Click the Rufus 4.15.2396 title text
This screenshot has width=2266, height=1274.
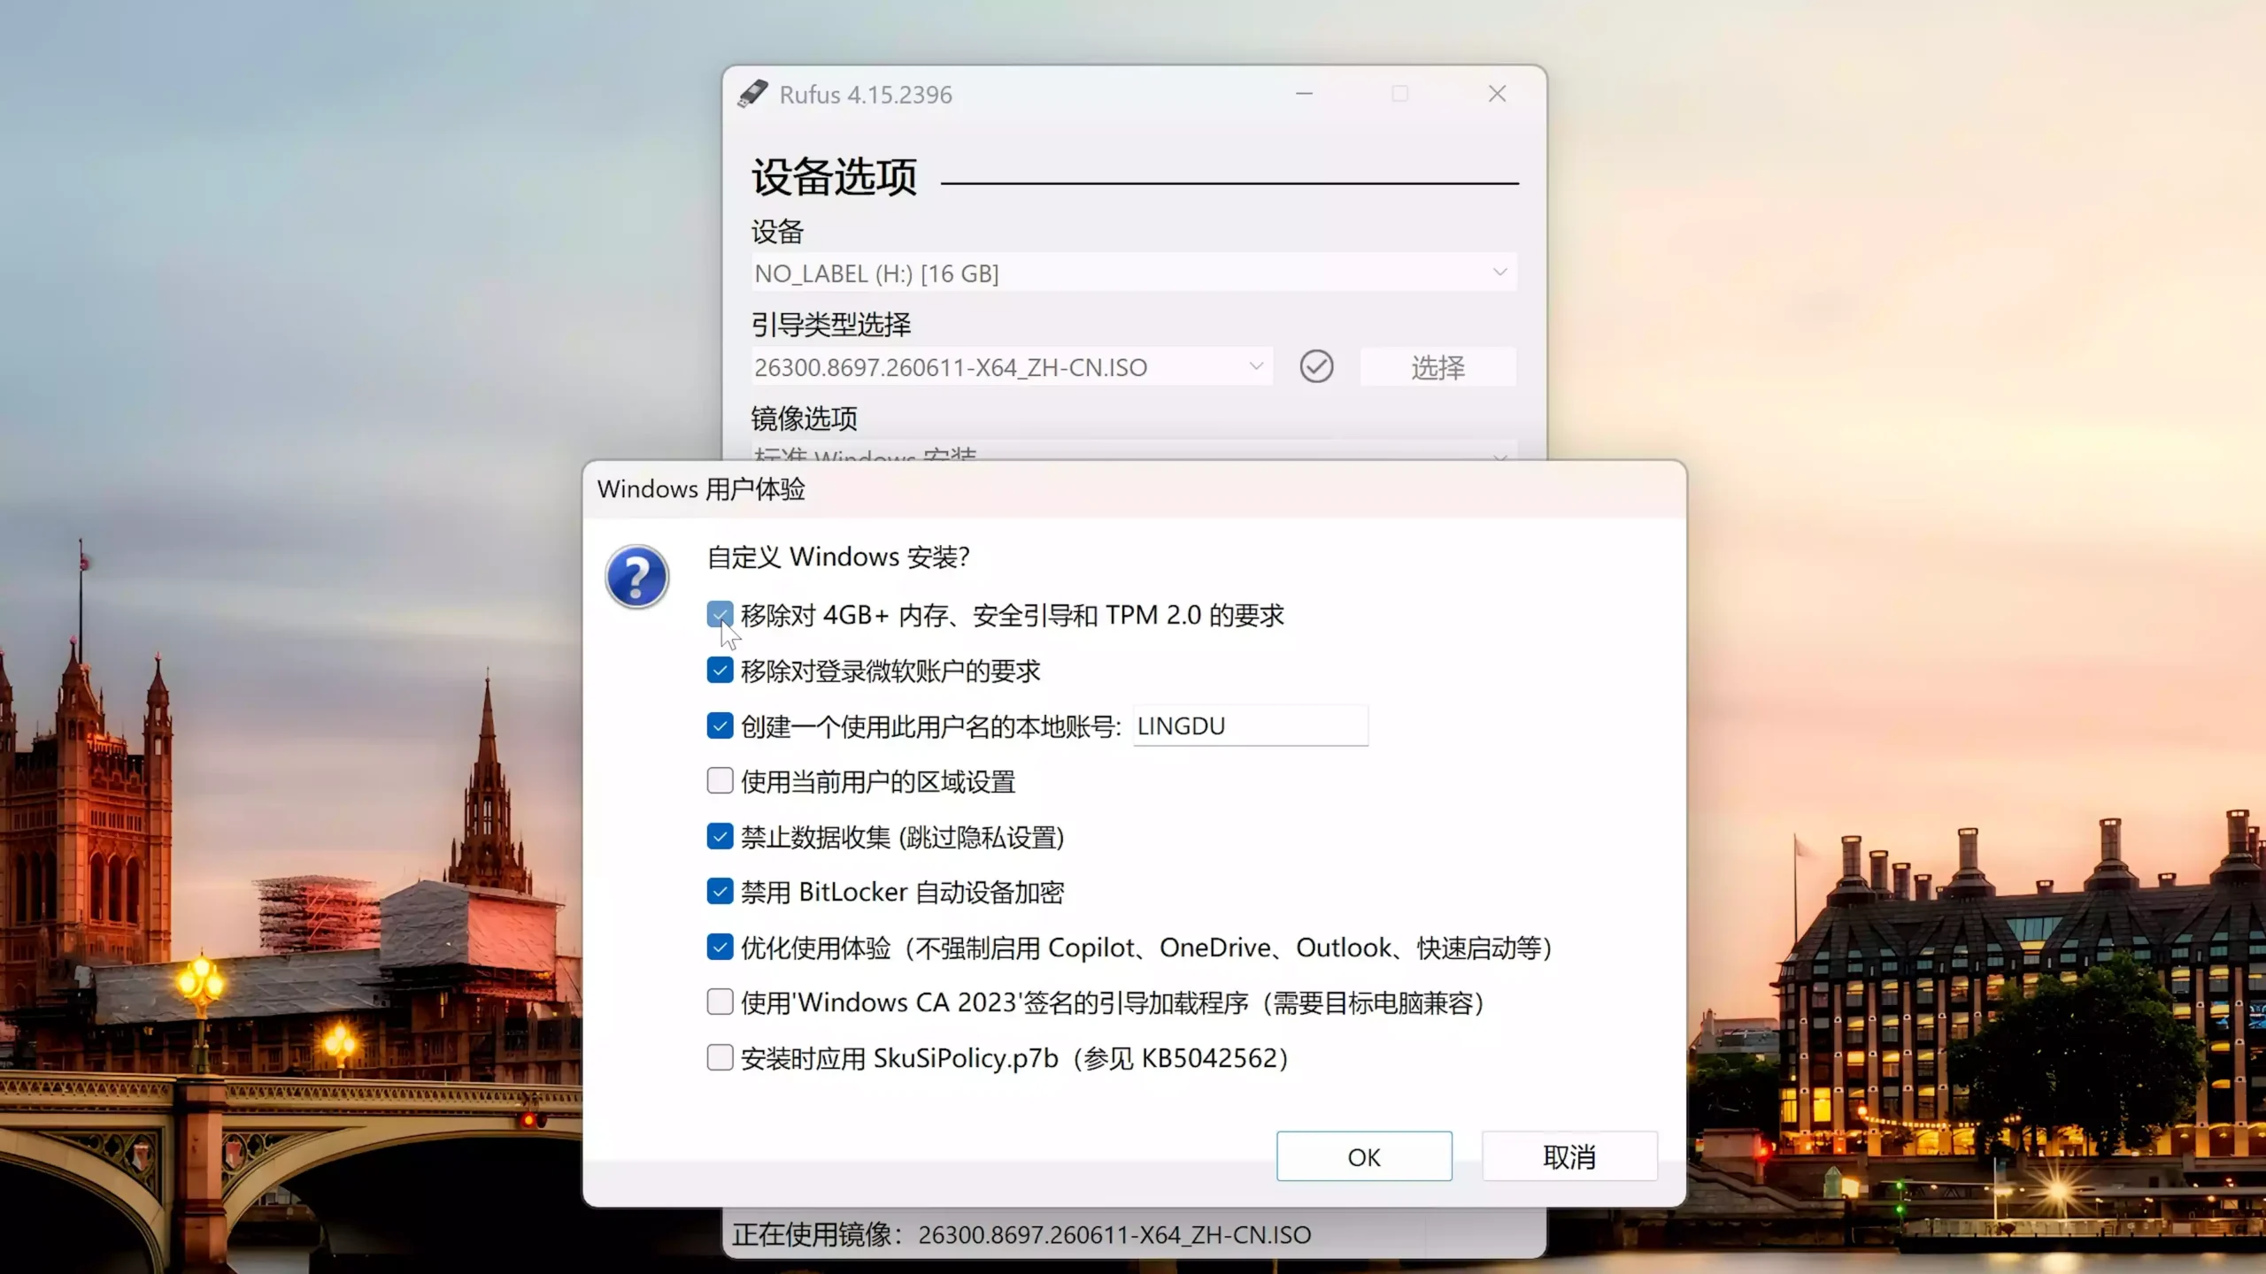click(x=865, y=95)
